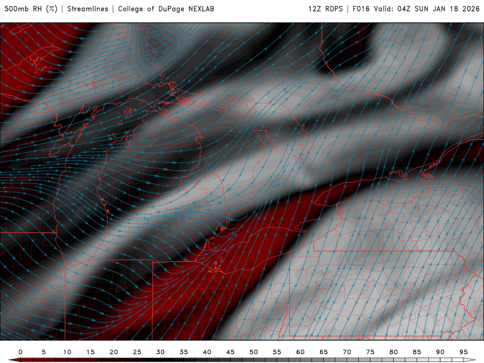484x363 pixels.
Task: Click the colorbar value "0"
Action: click(x=21, y=352)
